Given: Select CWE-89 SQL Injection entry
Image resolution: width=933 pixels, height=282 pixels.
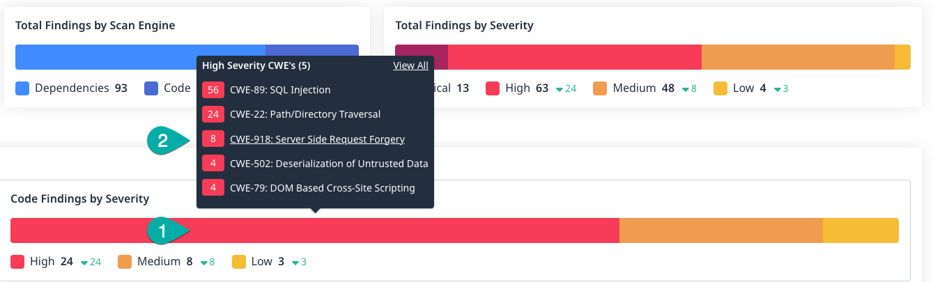Looking at the screenshot, I should click(280, 90).
